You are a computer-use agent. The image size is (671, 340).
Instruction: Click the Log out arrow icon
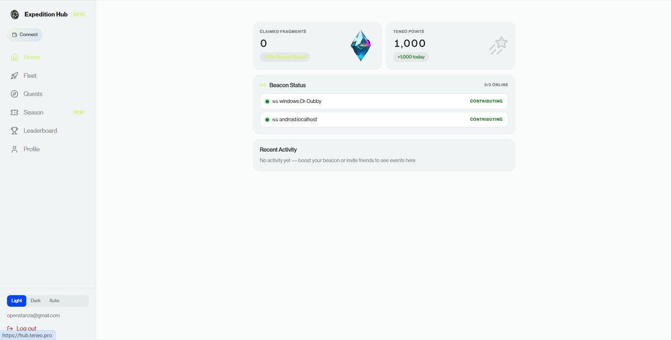10,329
